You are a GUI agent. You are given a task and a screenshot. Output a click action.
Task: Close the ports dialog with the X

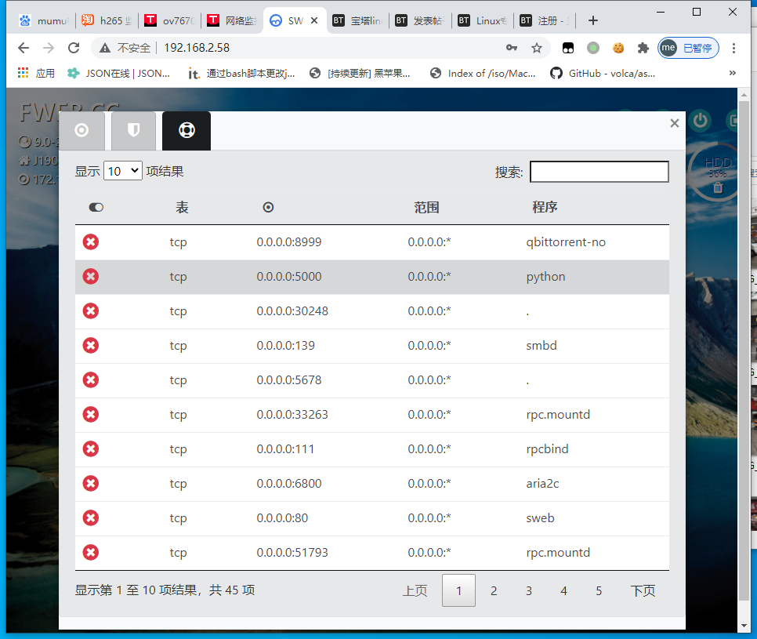pyautogui.click(x=675, y=123)
